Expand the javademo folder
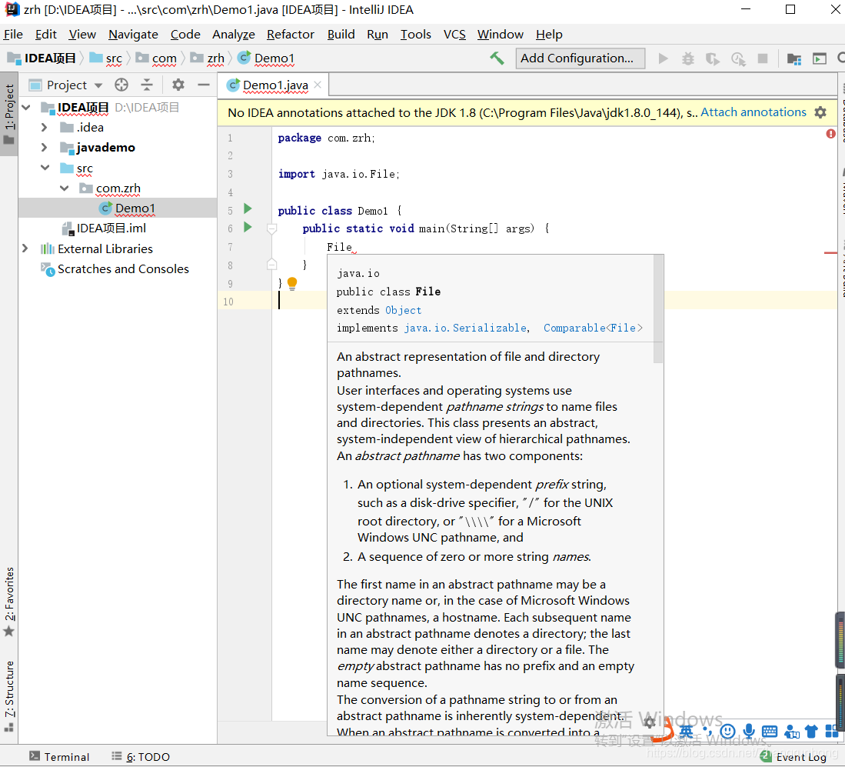The height and width of the screenshot is (767, 845). click(x=45, y=147)
